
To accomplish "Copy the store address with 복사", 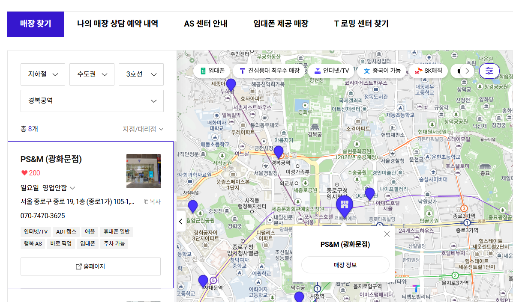I will (152, 202).
